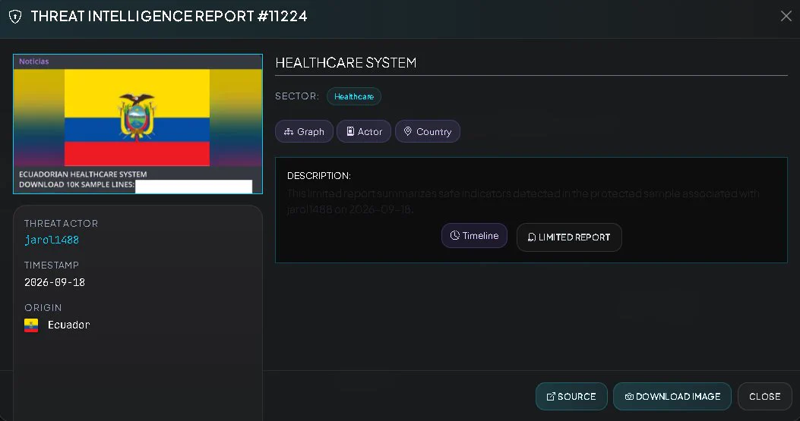The width and height of the screenshot is (800, 421).
Task: Click the ORIGIN label
Action: (x=43, y=307)
